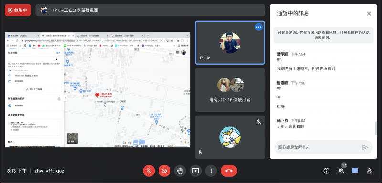Viewport: 382px width, 183px height.
Task: Click the info icon beside missing information
Action: point(59,99)
